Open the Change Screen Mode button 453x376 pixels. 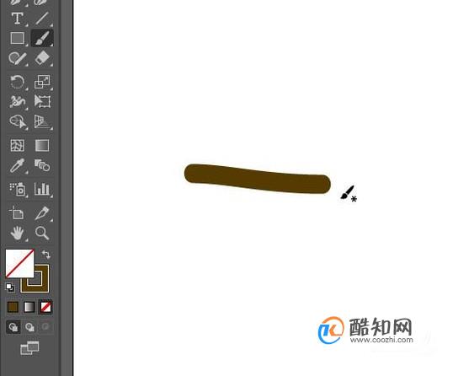pyautogui.click(x=29, y=348)
